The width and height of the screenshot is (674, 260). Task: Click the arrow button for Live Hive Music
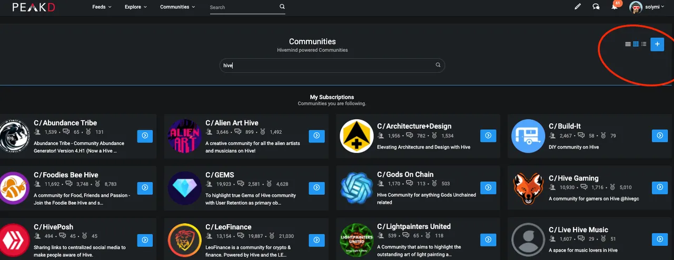[660, 240]
